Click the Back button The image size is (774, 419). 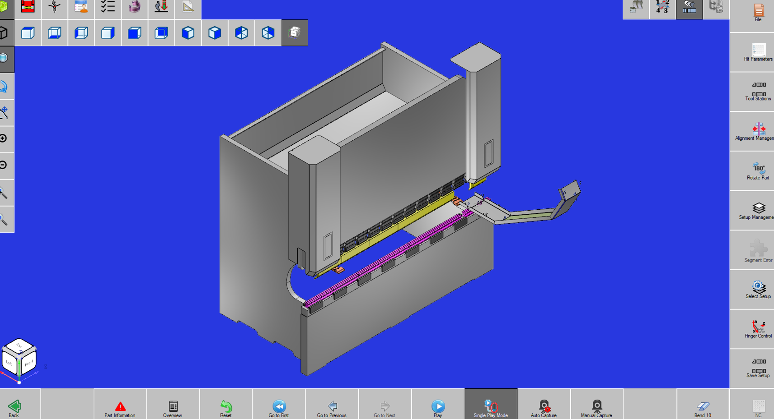click(x=14, y=408)
